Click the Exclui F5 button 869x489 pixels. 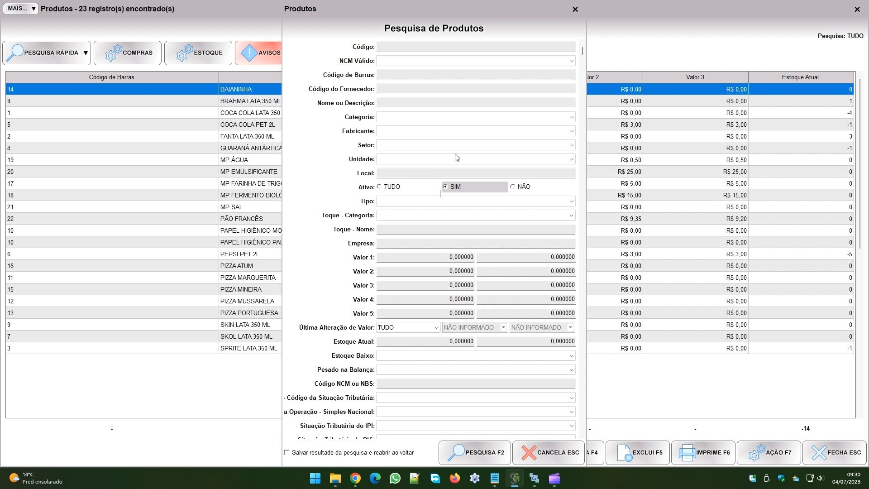[638, 453]
